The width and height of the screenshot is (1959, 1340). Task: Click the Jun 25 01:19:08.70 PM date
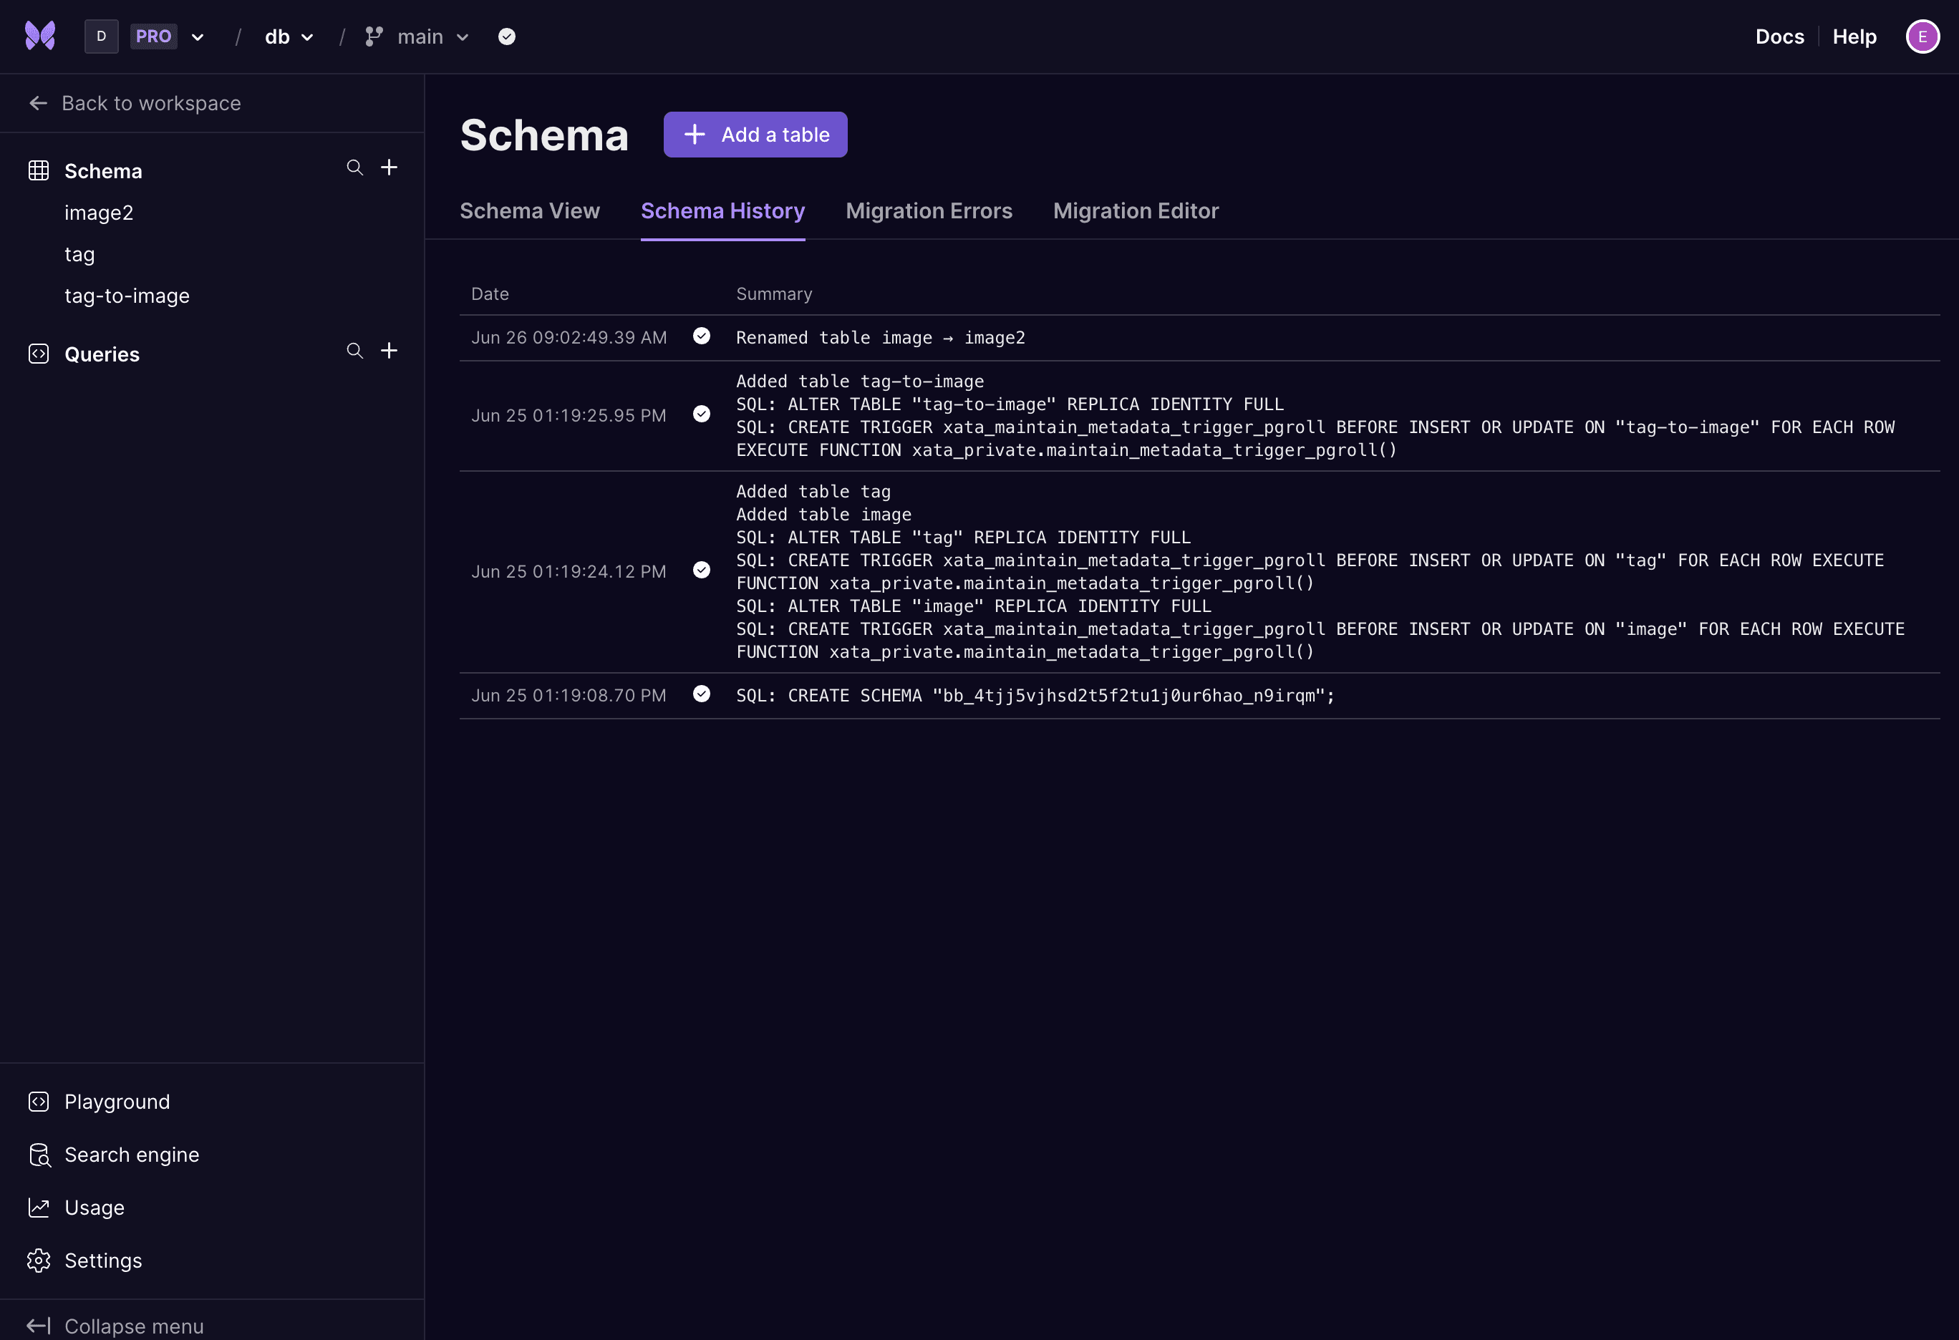point(569,695)
